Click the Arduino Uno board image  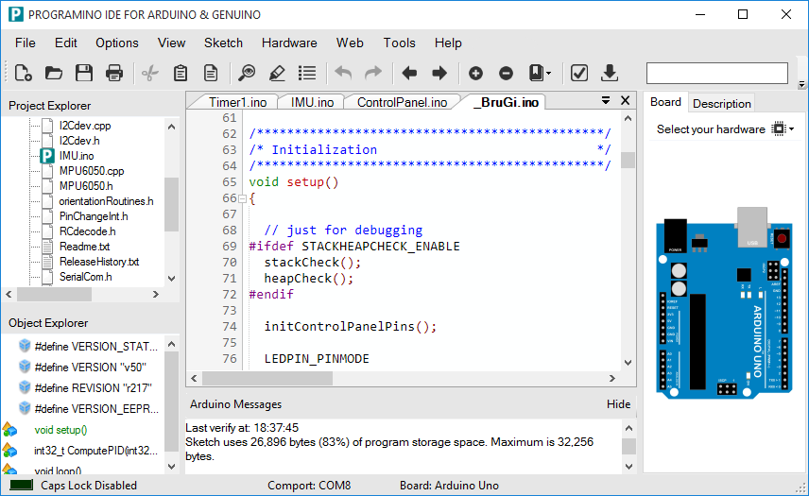(724, 303)
